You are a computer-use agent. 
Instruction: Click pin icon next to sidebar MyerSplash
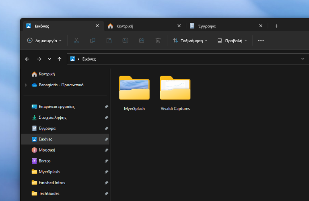coord(106,172)
